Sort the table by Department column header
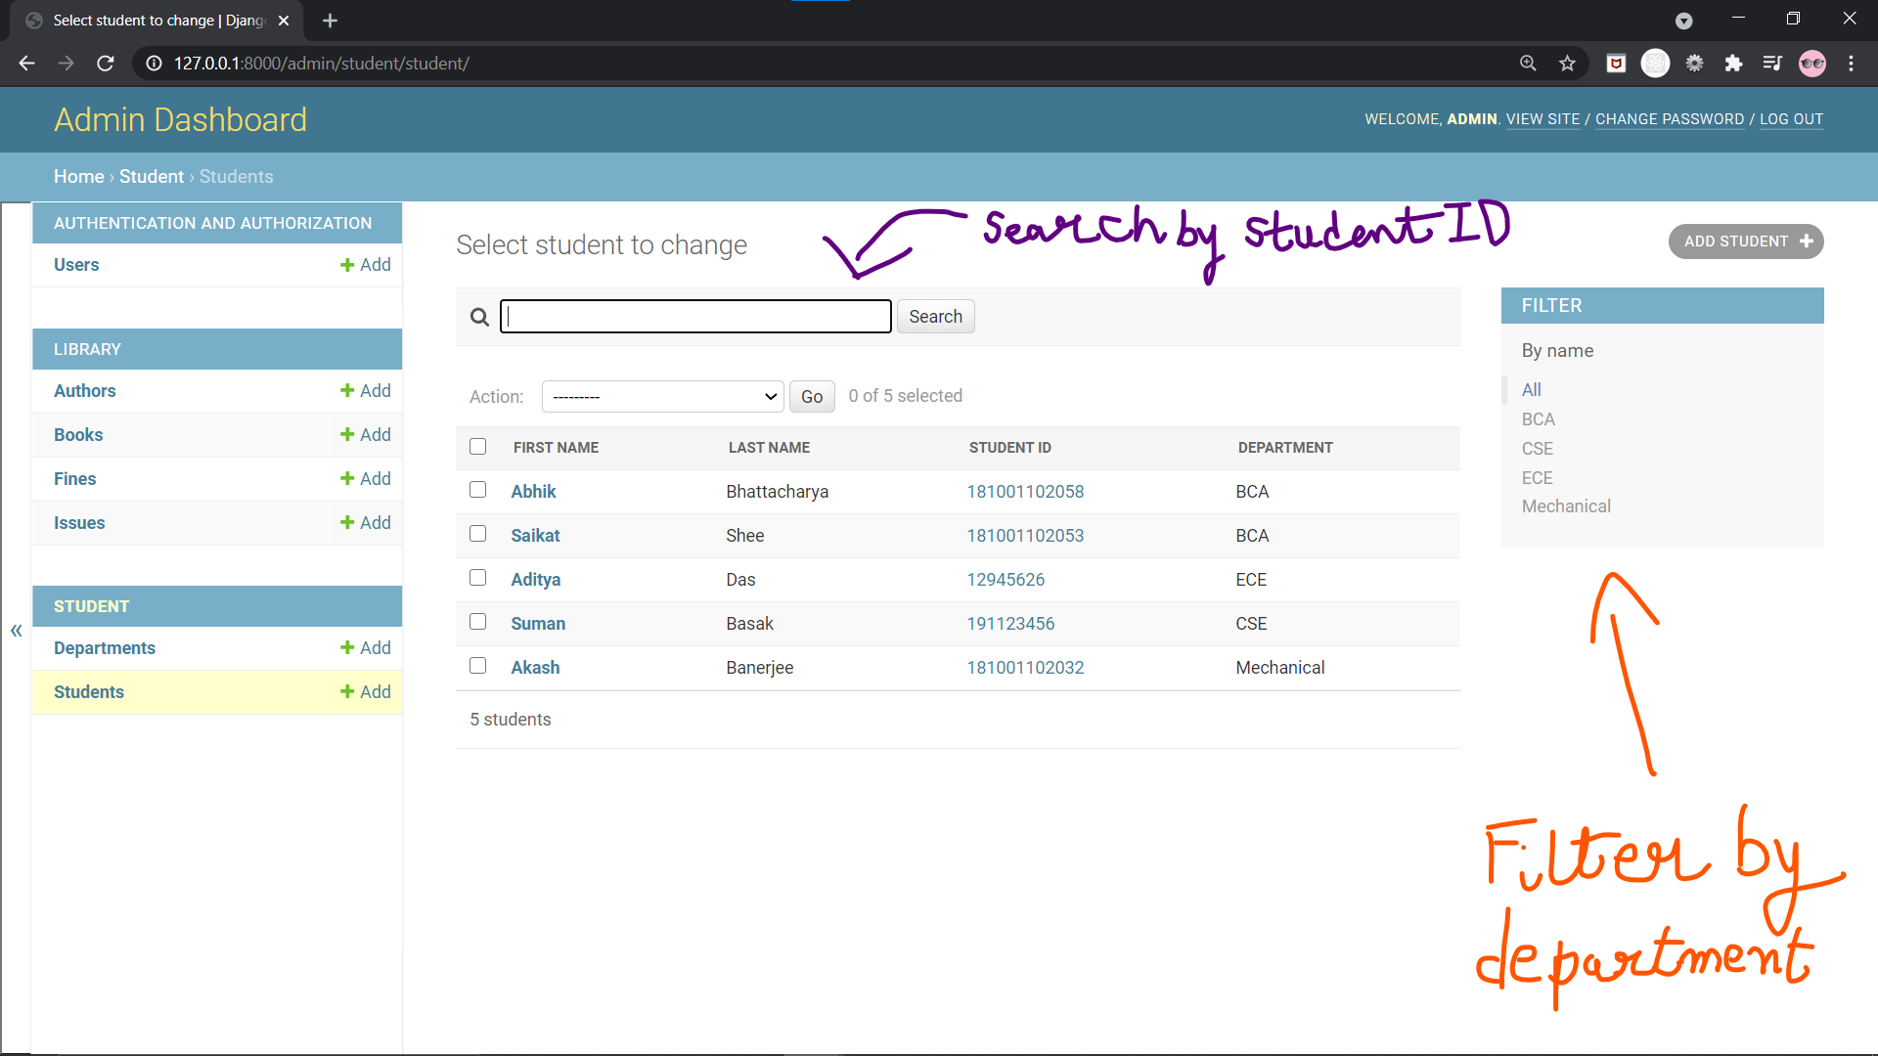The width and height of the screenshot is (1878, 1056). pos(1284,448)
